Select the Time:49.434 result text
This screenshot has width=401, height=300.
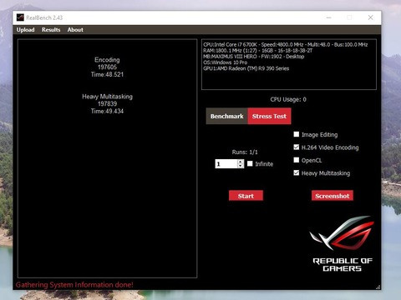coord(107,111)
